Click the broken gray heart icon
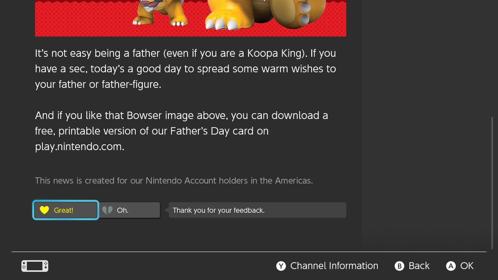Viewport: 498px width, 280px height. coord(107,210)
